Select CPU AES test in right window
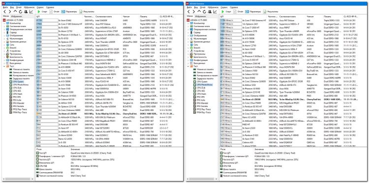Screen dimensions: 369x183 pos(201,91)
